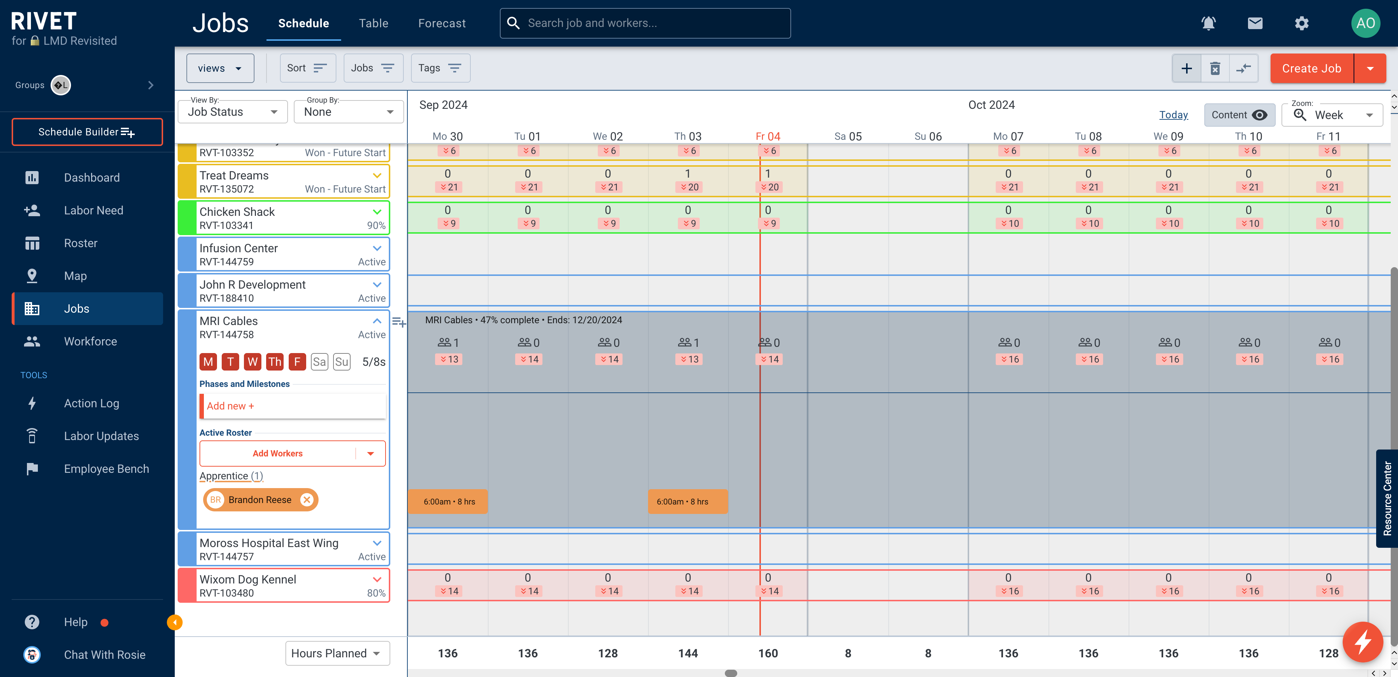Toggle Friday workday for MRI Cables
The image size is (1398, 677).
(x=297, y=362)
